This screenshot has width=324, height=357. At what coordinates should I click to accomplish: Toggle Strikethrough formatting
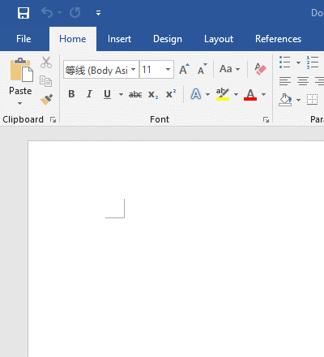pos(135,94)
